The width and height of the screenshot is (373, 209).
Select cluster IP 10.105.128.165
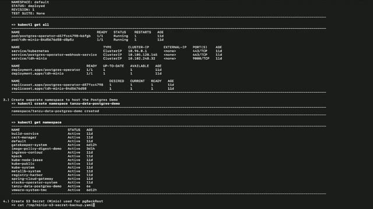(143, 55)
